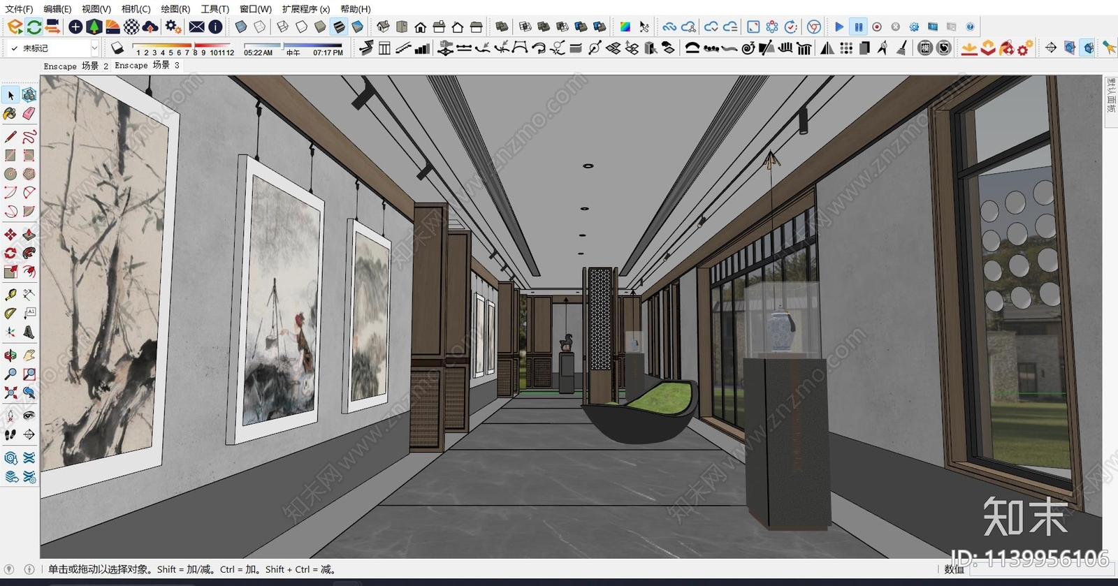Enable monochrome face style
The image size is (1118, 586).
point(358,27)
